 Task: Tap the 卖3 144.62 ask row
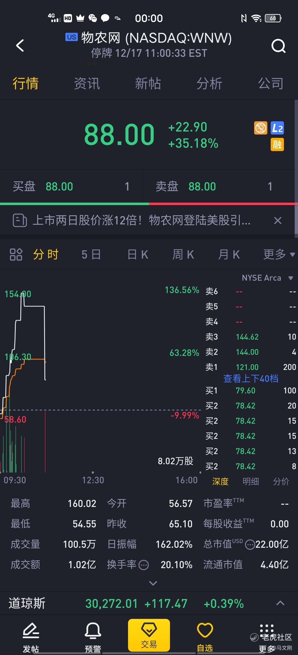tap(251, 337)
